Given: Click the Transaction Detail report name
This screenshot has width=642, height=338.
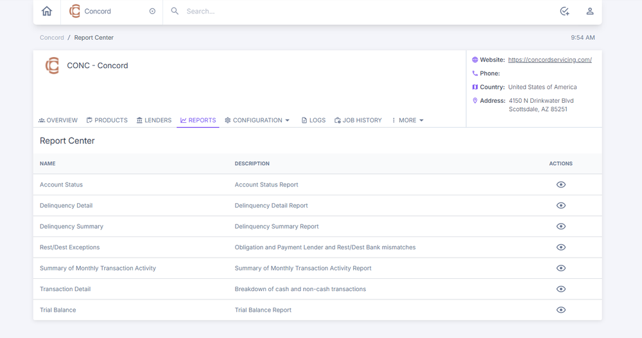Looking at the screenshot, I should pyautogui.click(x=65, y=289).
